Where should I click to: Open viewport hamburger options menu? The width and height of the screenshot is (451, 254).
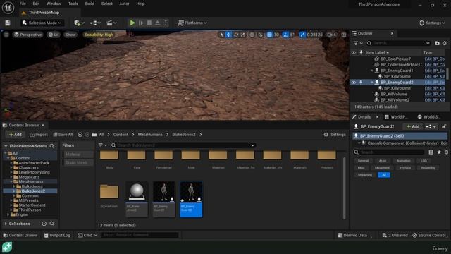tap(6, 35)
